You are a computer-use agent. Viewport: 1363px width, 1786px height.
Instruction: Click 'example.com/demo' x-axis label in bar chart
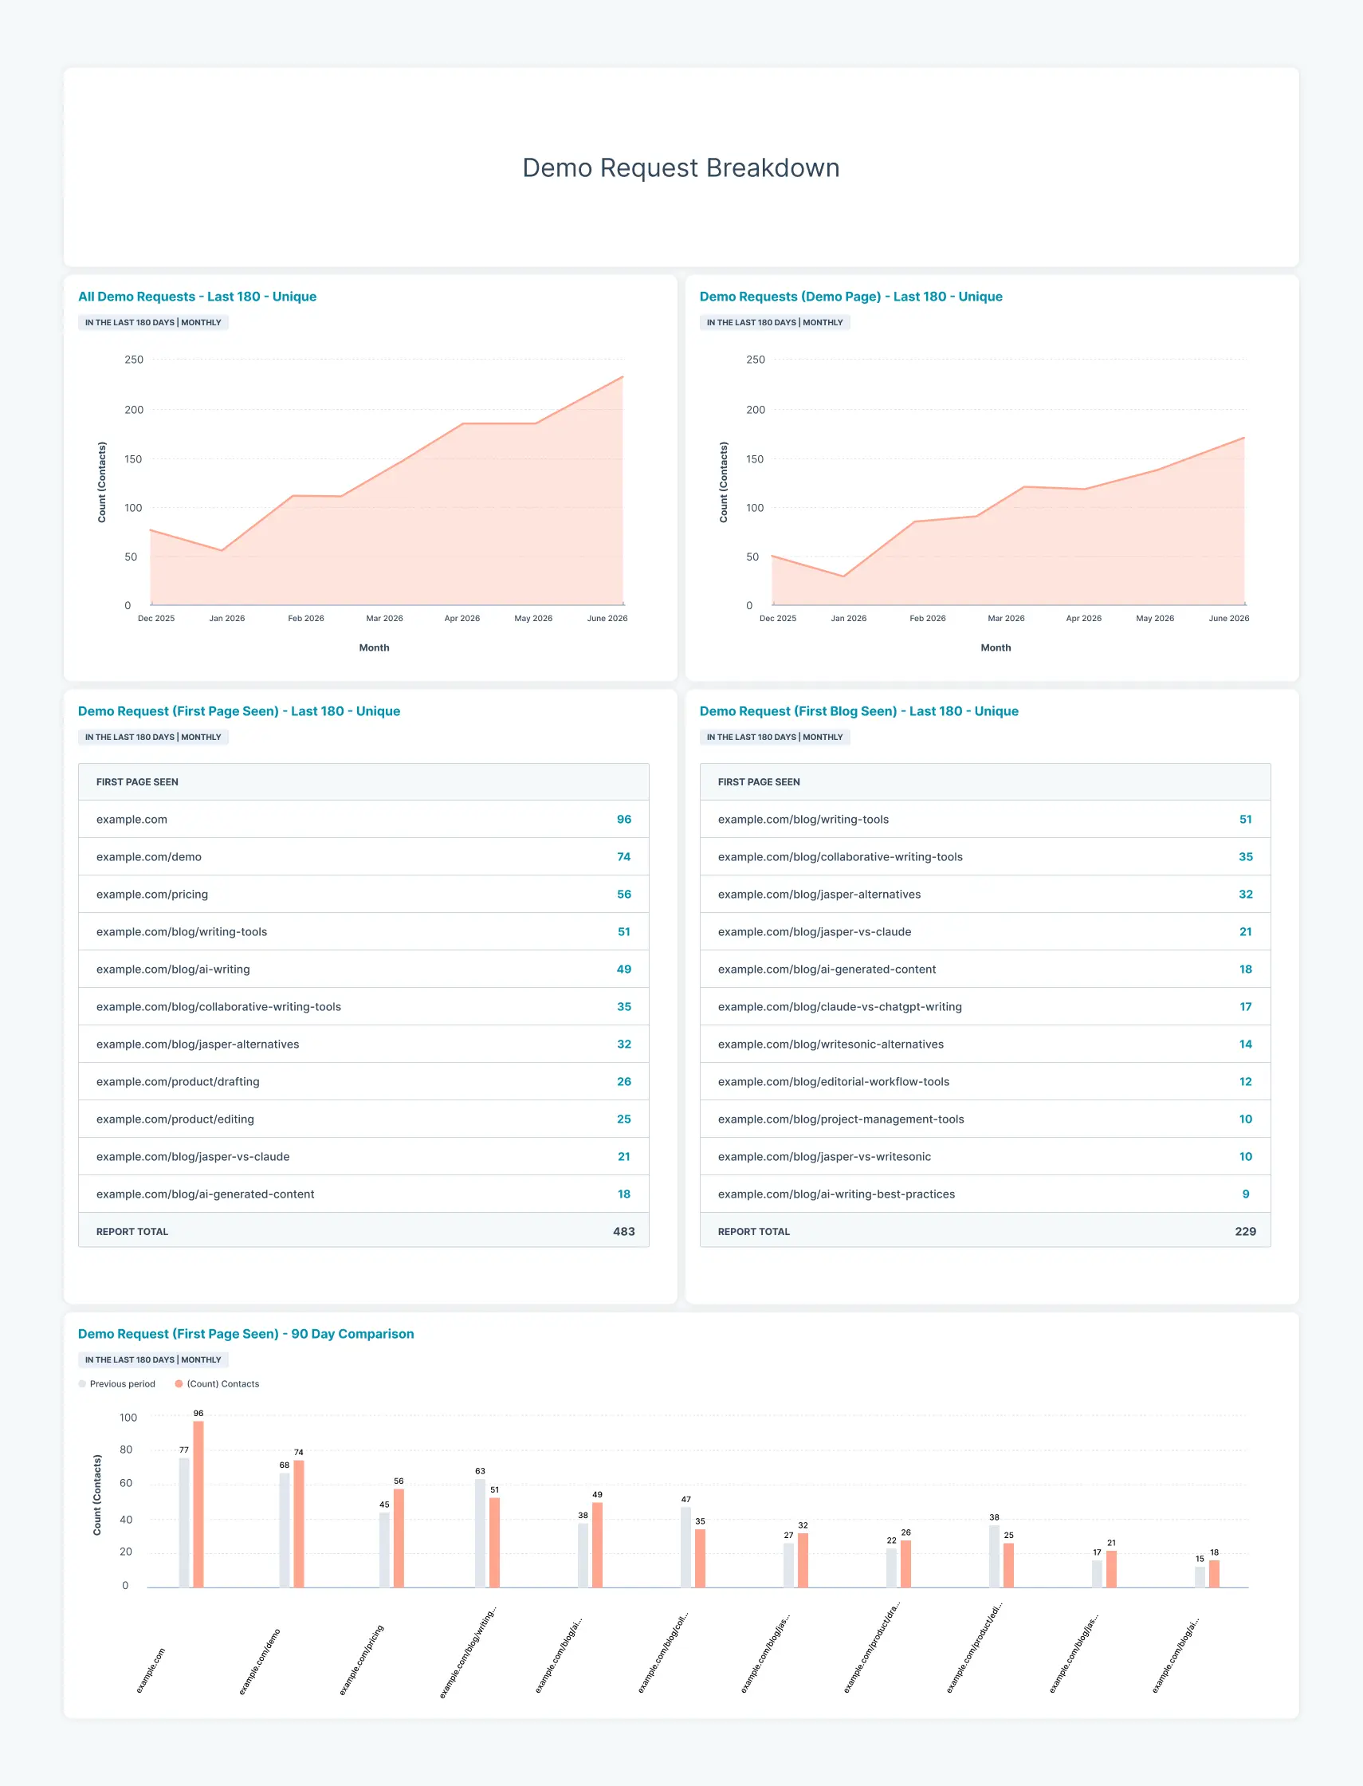[260, 1661]
